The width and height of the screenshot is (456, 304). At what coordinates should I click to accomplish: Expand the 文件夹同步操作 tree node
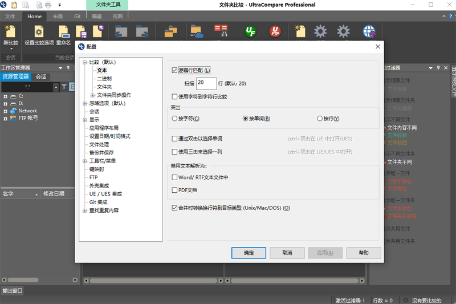(92, 95)
